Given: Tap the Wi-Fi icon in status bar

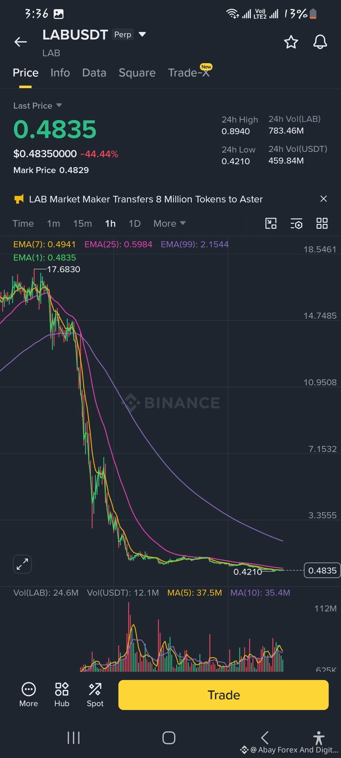Looking at the screenshot, I should (232, 14).
